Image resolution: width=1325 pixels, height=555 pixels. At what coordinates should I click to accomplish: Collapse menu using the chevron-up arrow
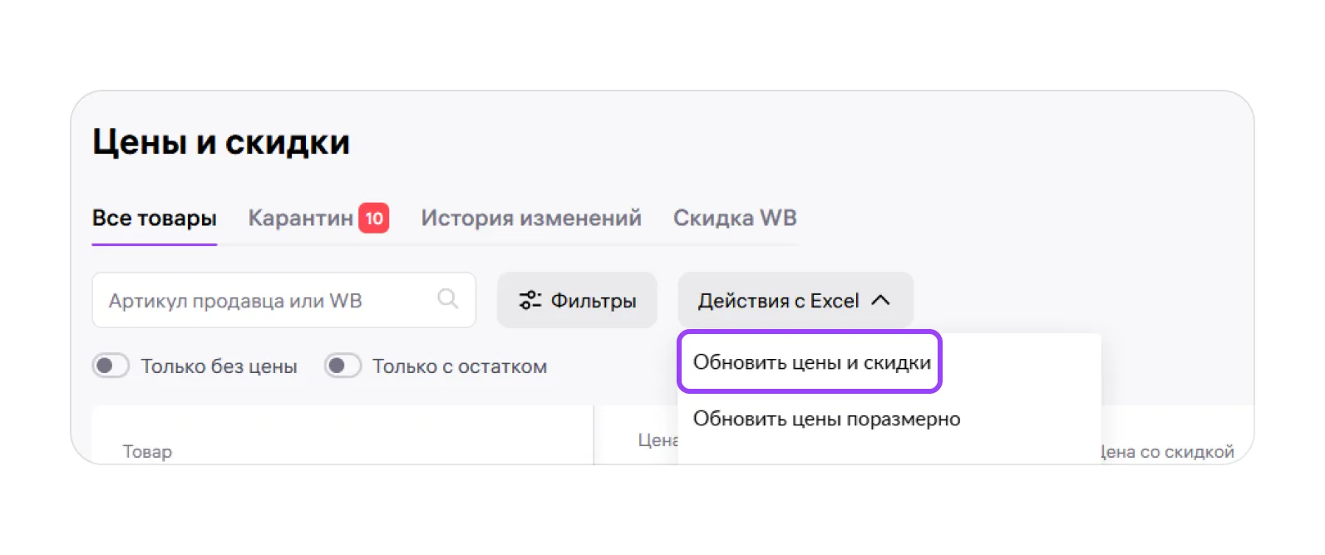click(x=880, y=300)
